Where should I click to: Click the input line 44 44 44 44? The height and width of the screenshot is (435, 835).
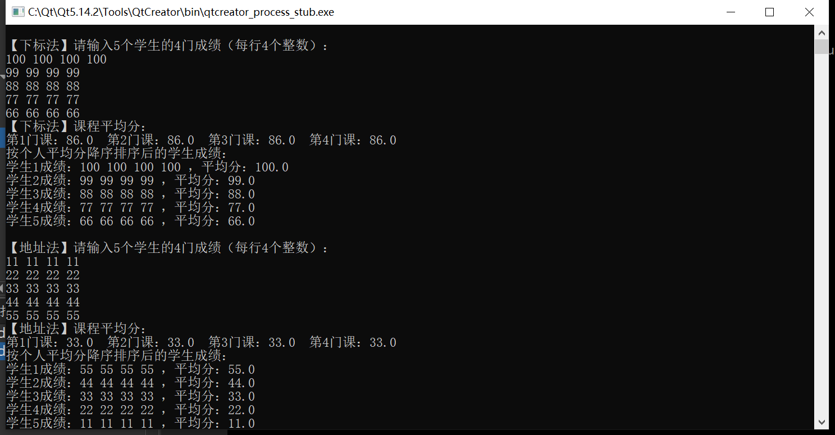pos(43,302)
